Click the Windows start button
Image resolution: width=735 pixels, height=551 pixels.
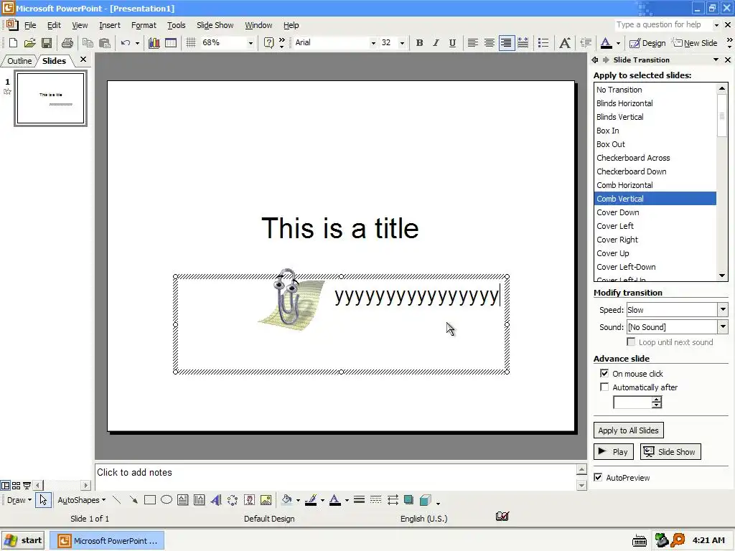(x=23, y=540)
